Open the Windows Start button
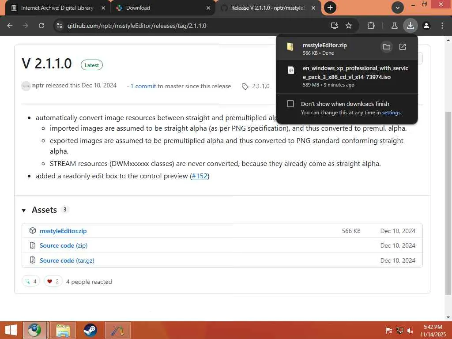 (x=11, y=330)
